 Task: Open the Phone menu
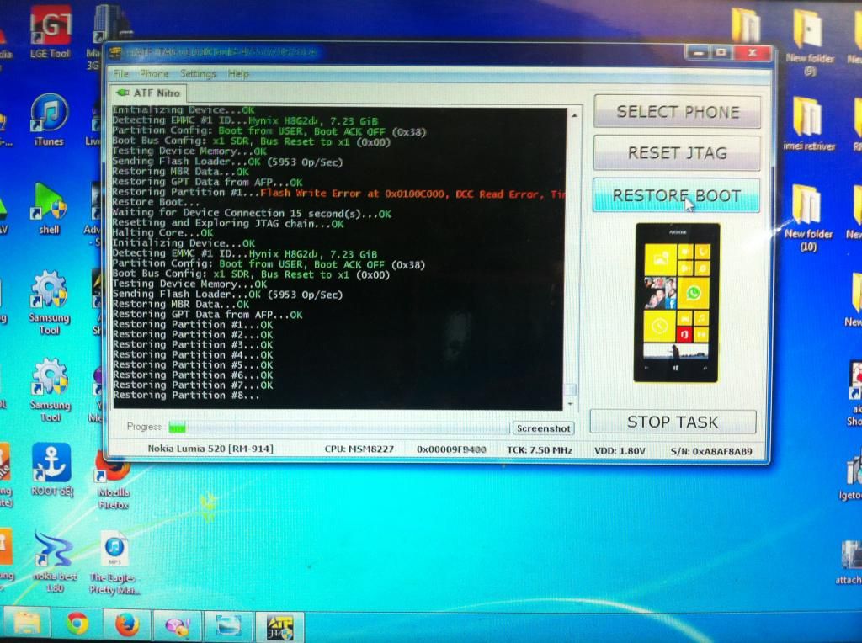tap(154, 74)
